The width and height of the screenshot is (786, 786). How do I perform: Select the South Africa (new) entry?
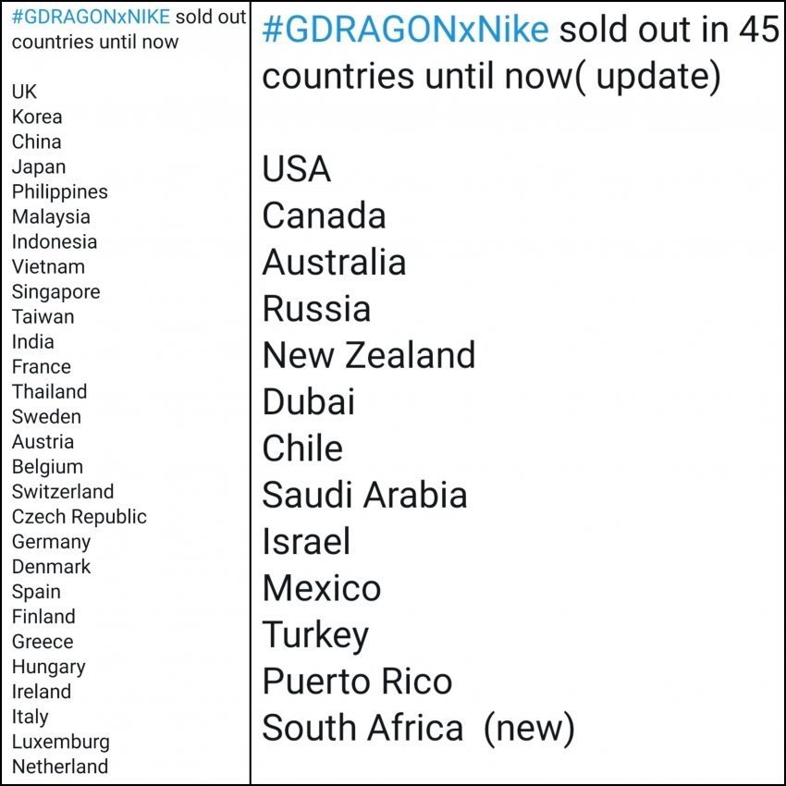coord(418,729)
